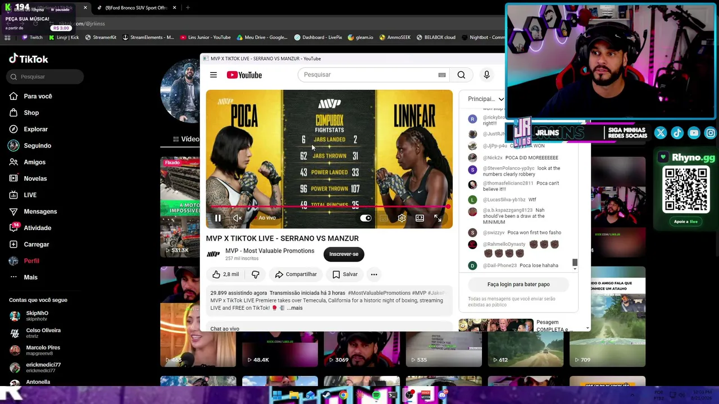Open Spotify from the taskbar
The image size is (719, 404).
click(x=376, y=396)
